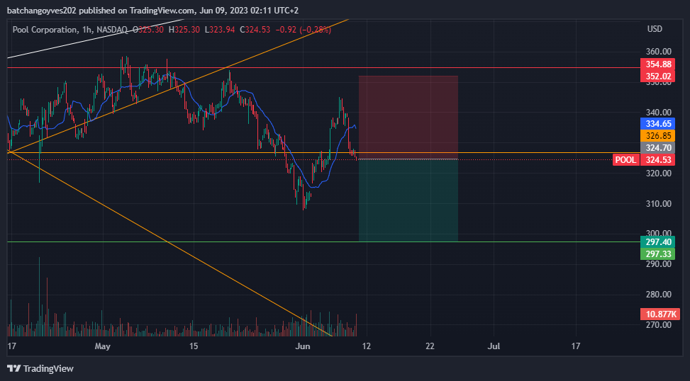Viewport: 690px width, 381px height.
Task: Select the red stop-loss zone of short position
Action: tap(408, 118)
